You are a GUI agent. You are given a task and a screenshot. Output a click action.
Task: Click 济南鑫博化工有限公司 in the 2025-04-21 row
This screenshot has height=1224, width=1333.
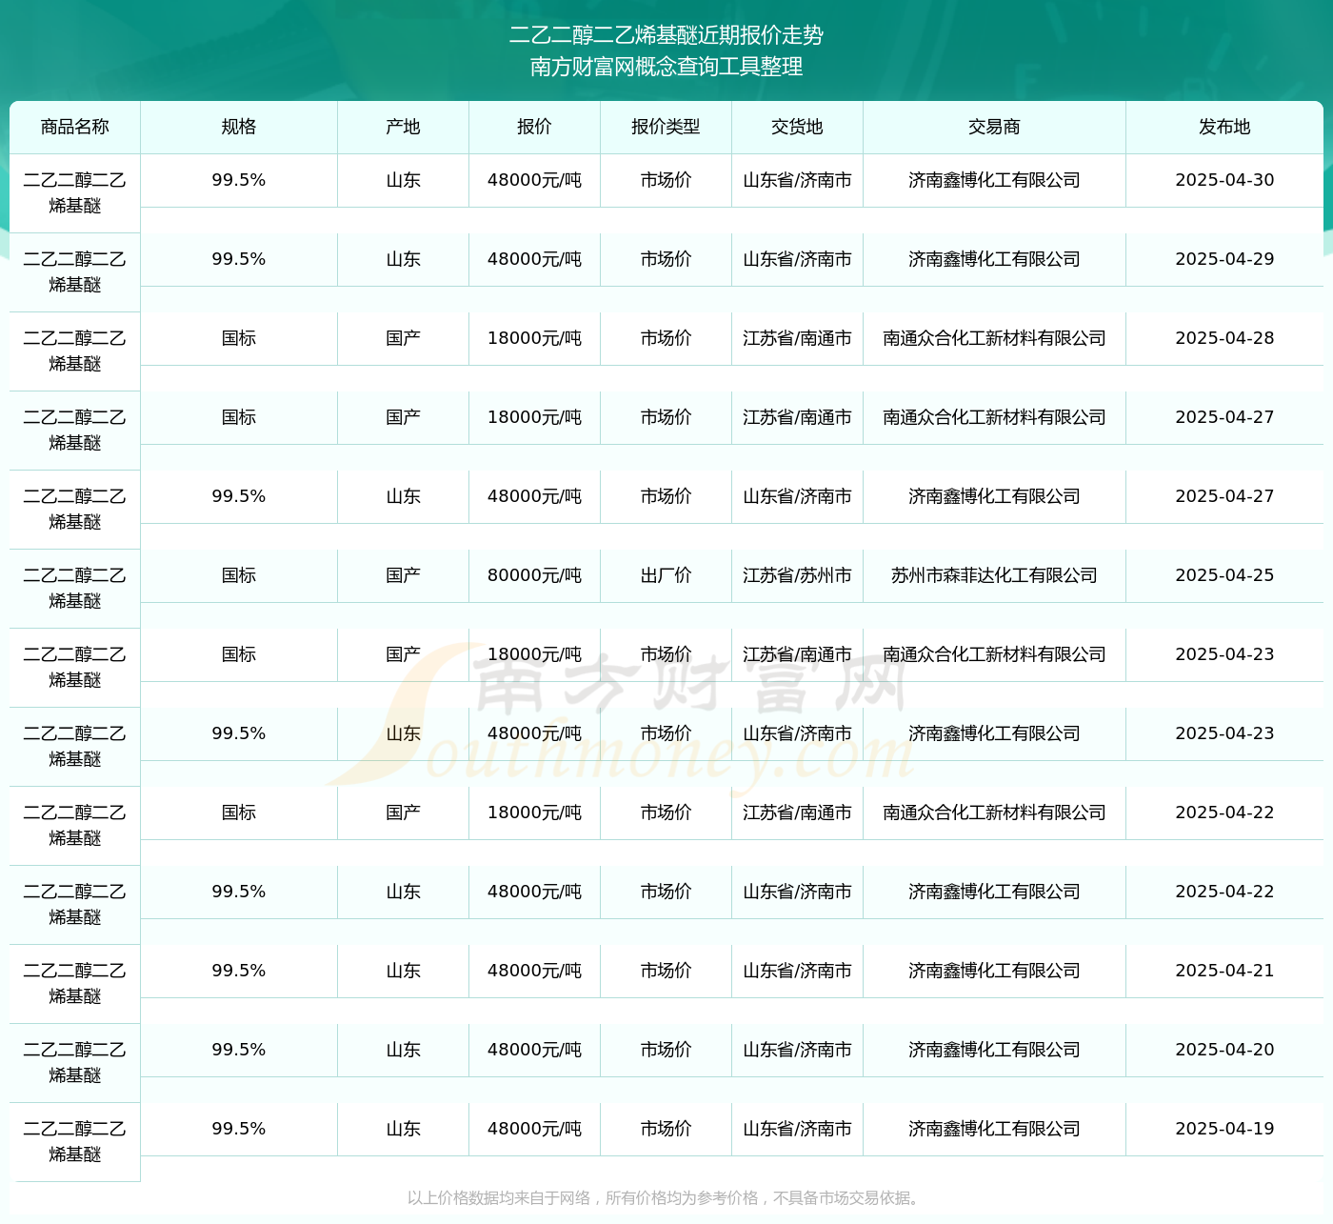[995, 971]
